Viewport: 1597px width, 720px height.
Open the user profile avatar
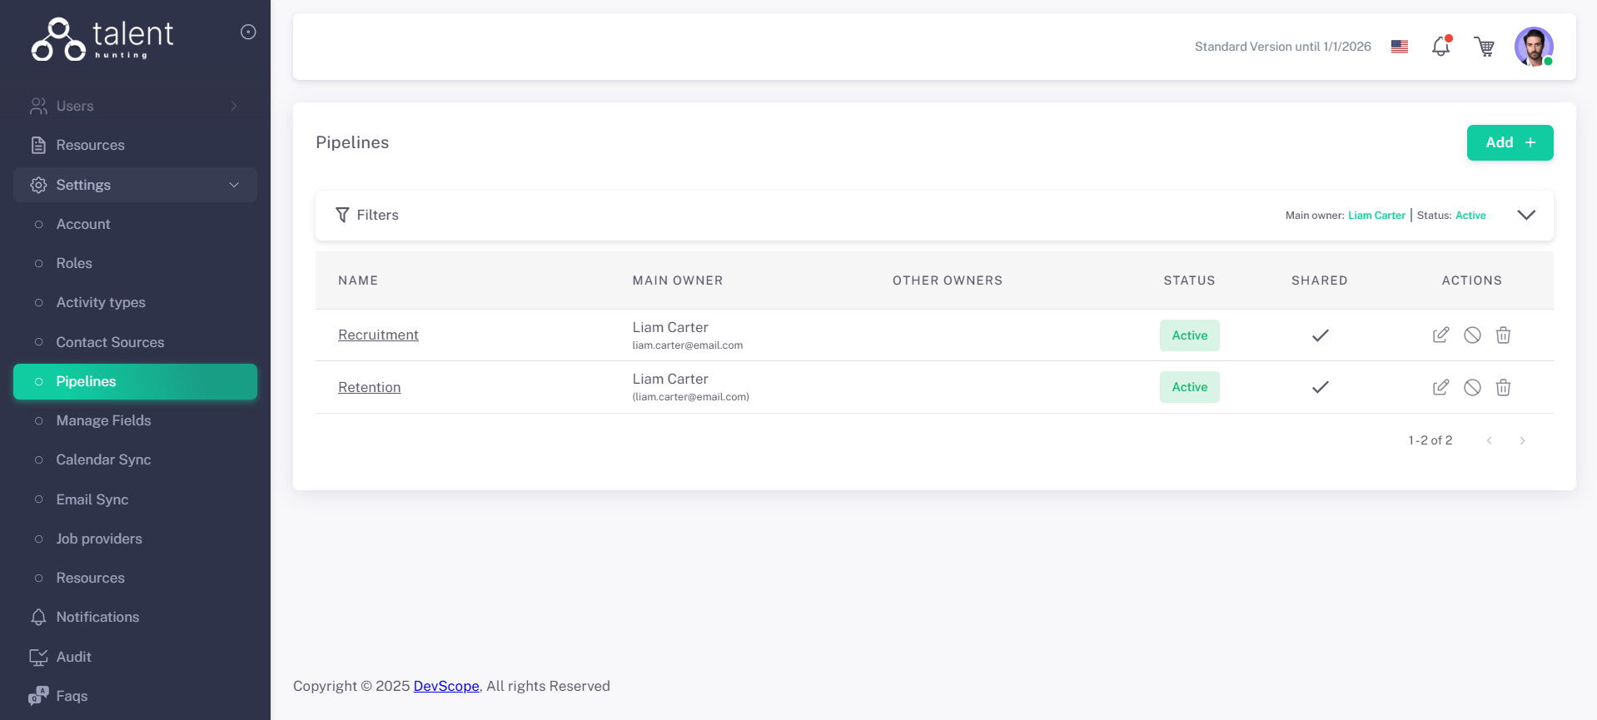click(x=1533, y=47)
